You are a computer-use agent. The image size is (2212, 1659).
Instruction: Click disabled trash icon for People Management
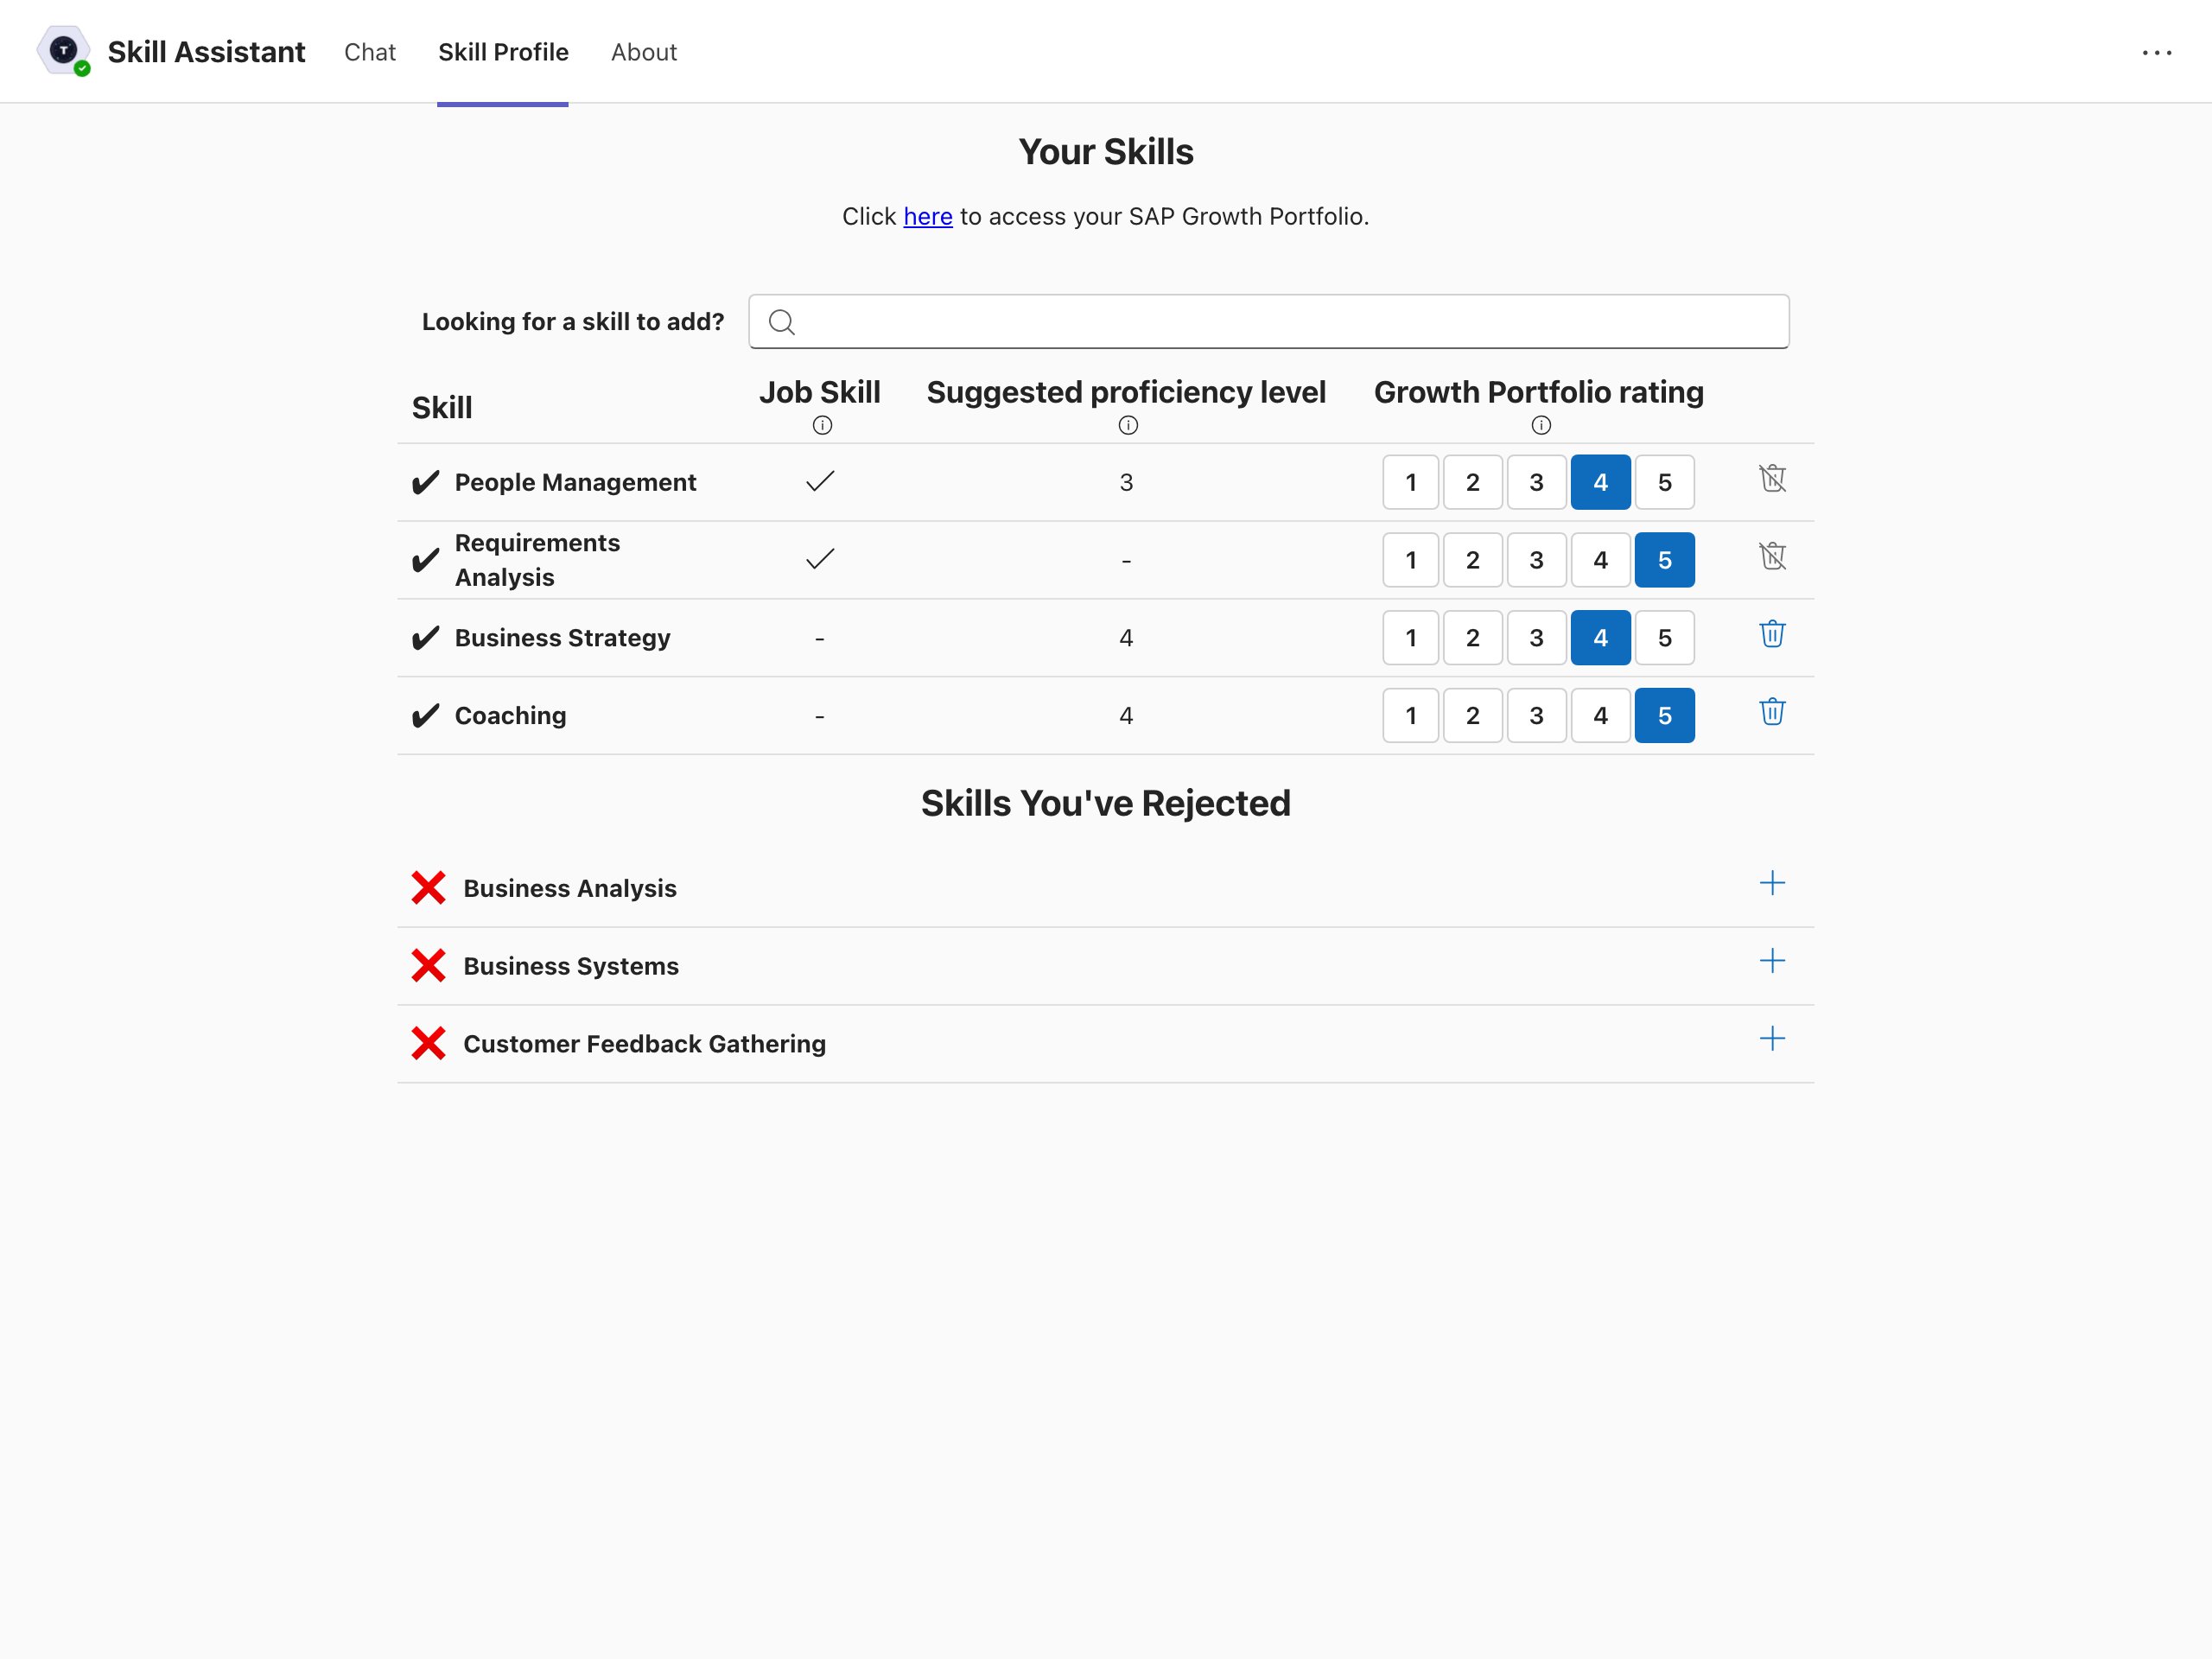(x=1772, y=479)
